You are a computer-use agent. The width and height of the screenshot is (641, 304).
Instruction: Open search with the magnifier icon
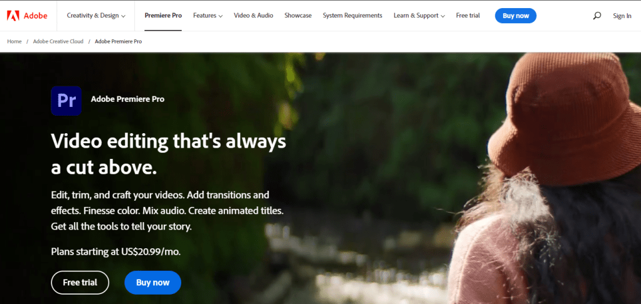coord(597,16)
